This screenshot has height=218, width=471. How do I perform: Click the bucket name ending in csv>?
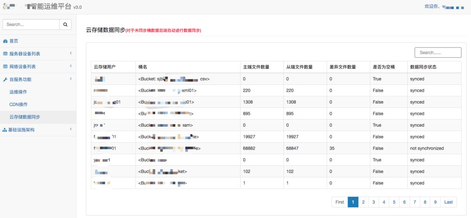pos(174,79)
